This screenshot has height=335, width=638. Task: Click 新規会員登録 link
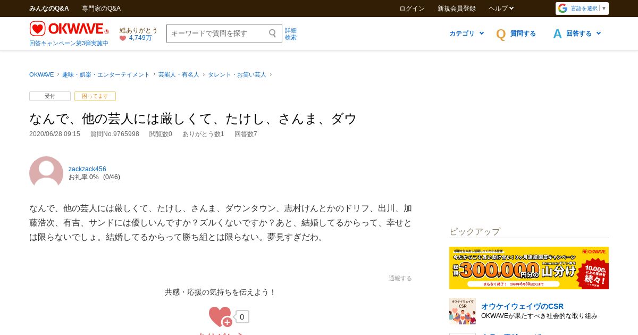point(457,9)
